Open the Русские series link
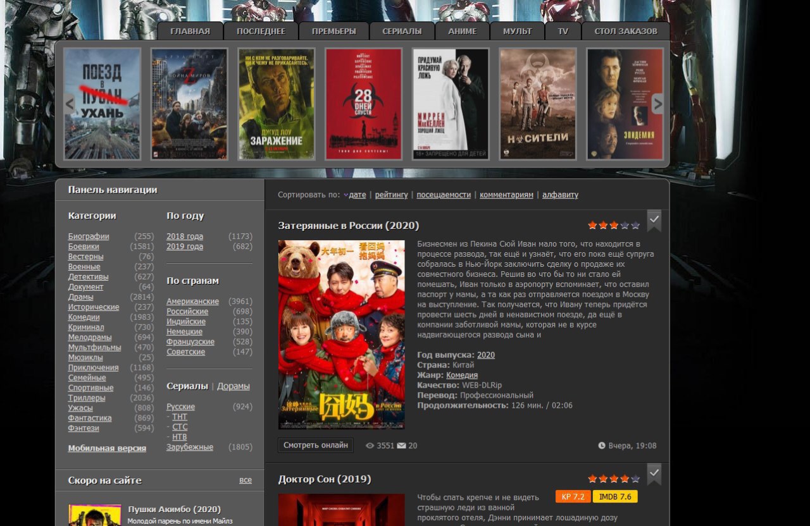This screenshot has height=526, width=810. click(x=181, y=407)
